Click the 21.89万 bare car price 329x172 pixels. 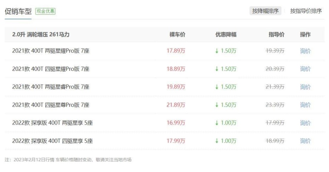(x=176, y=105)
